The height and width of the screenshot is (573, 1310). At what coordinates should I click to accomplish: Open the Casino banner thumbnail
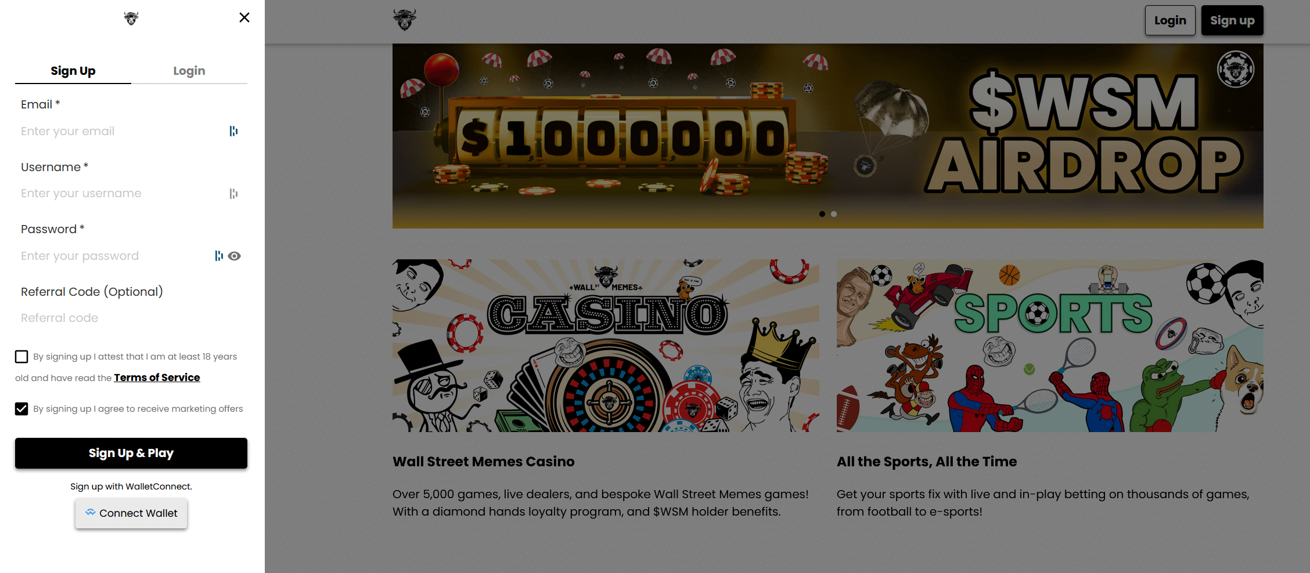[606, 346]
